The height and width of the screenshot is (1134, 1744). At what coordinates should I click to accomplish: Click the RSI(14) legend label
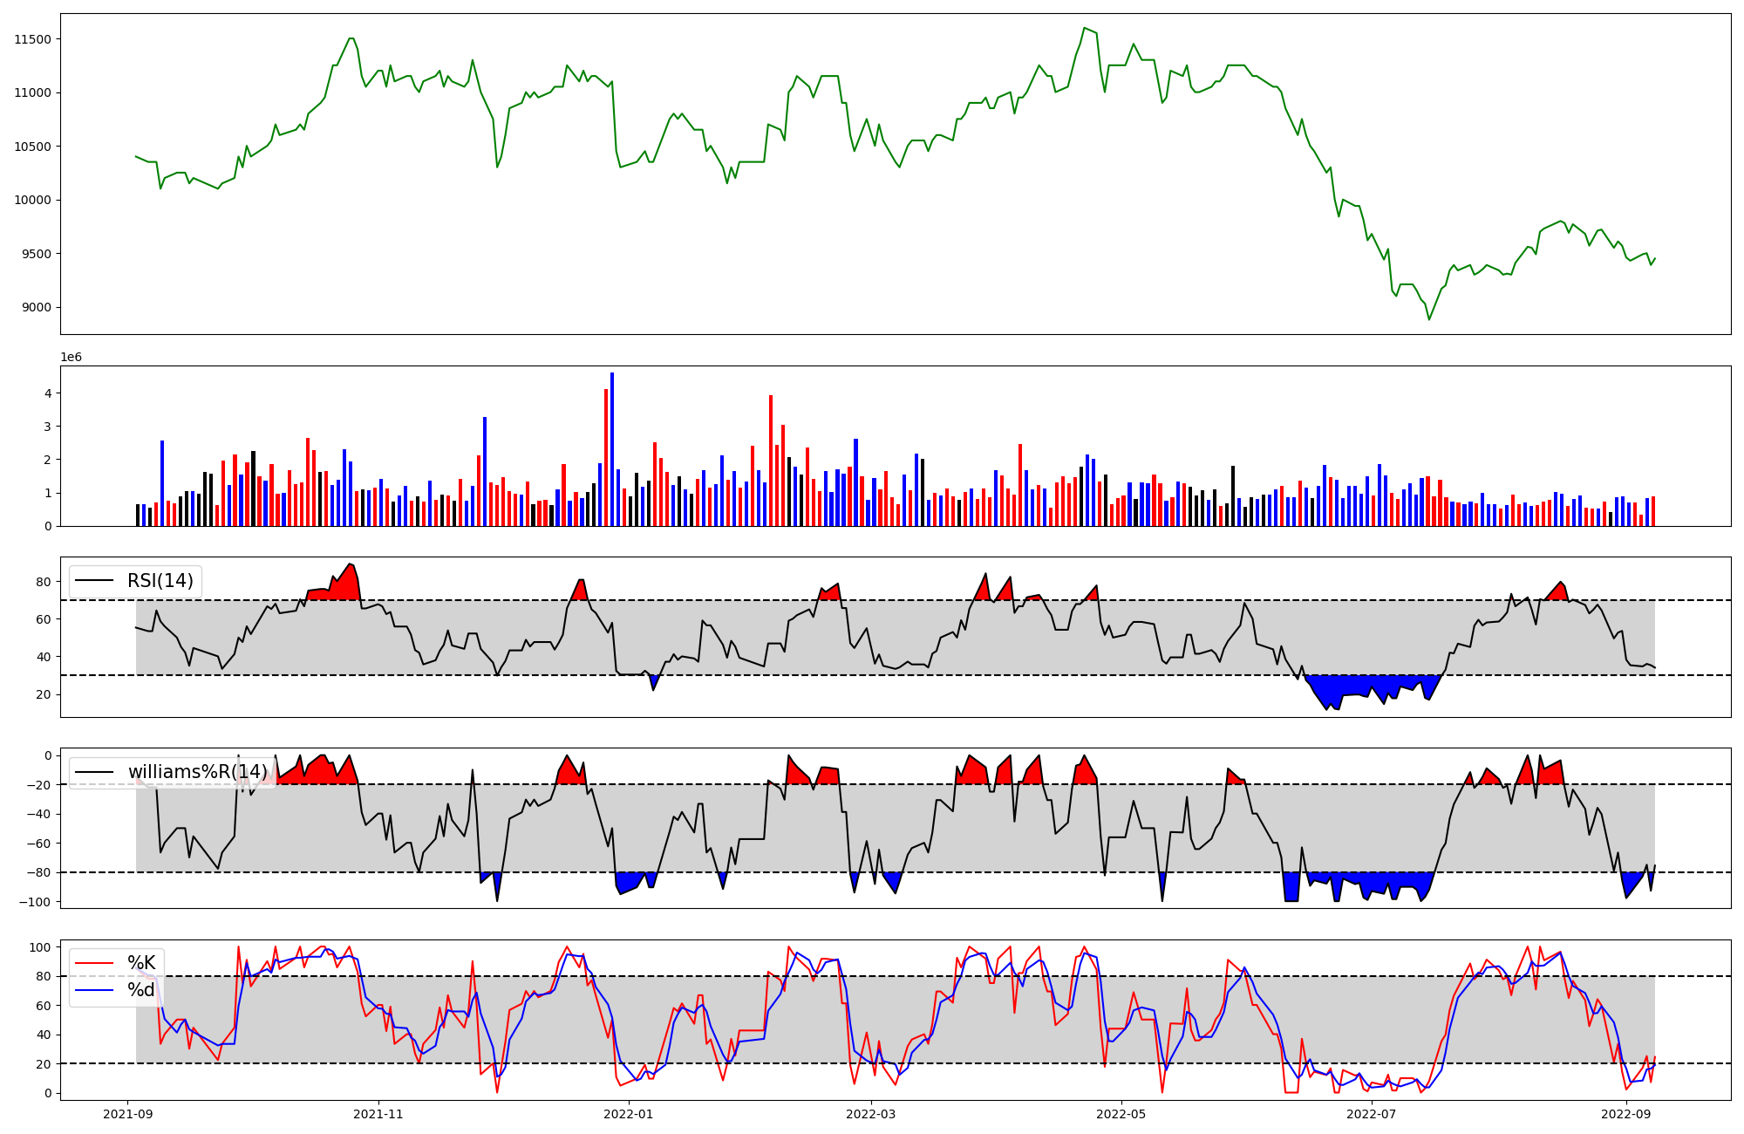point(160,581)
